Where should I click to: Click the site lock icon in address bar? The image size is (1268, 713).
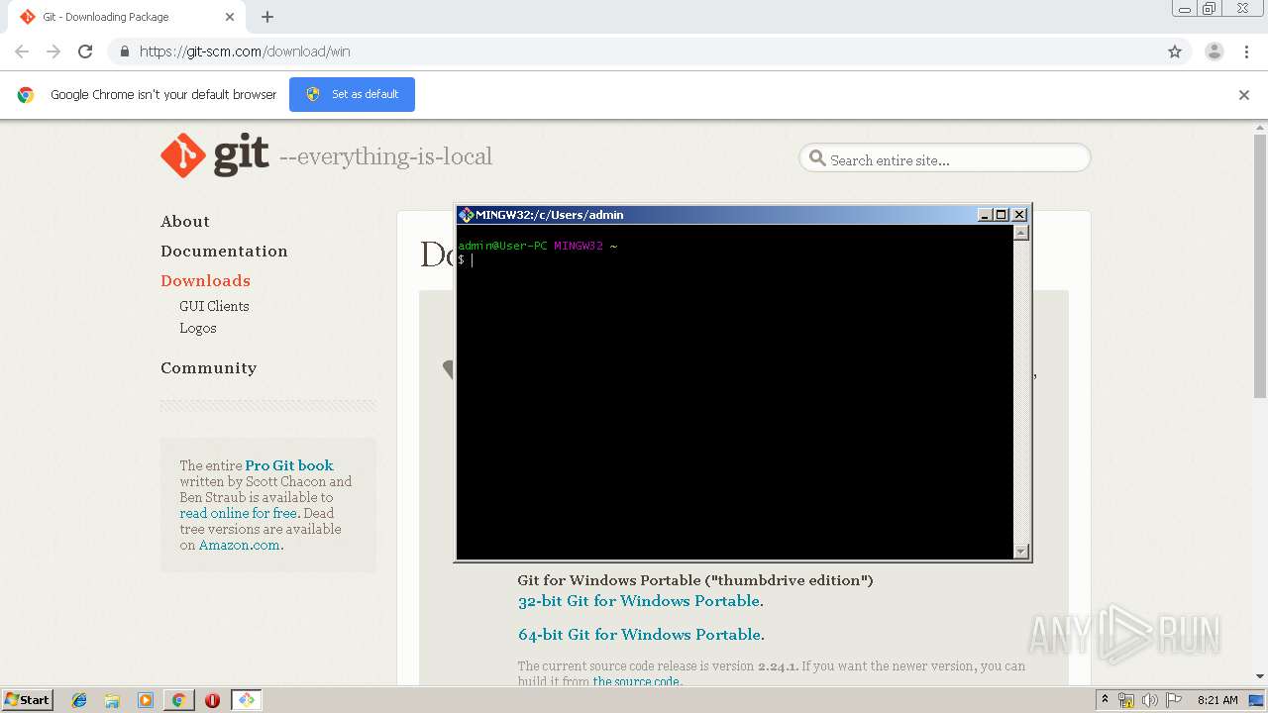click(x=124, y=51)
